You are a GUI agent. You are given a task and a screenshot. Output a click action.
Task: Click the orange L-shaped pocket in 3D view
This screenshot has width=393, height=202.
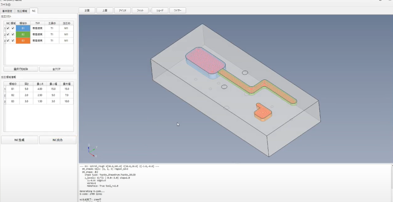pos(263,113)
